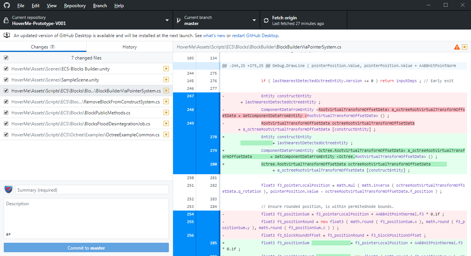The width and height of the screenshot is (471, 256).
Task: Click the Summary (required) input field
Action: [x=92, y=190]
